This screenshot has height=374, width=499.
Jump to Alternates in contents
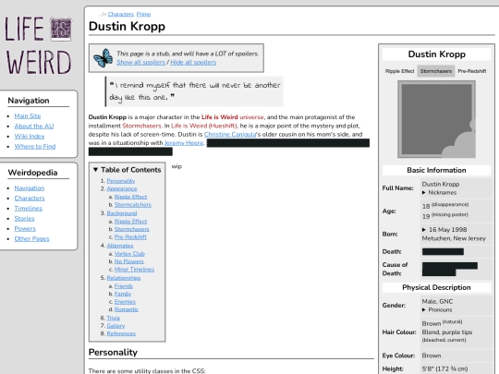120,246
